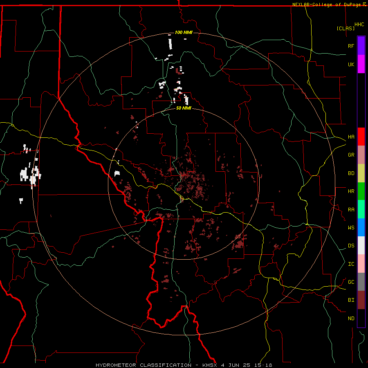Click the GR legend label
Image resolution: width=368 pixels, height=368 pixels.
351,155
